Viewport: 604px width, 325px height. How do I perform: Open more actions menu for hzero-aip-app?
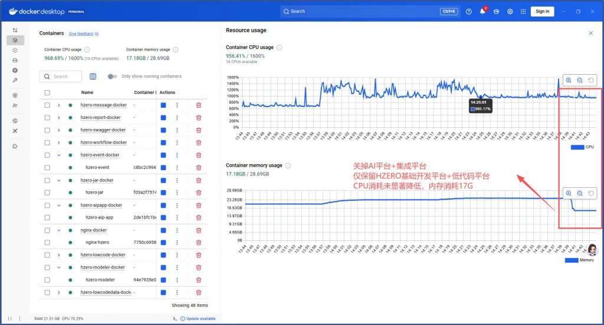click(177, 217)
